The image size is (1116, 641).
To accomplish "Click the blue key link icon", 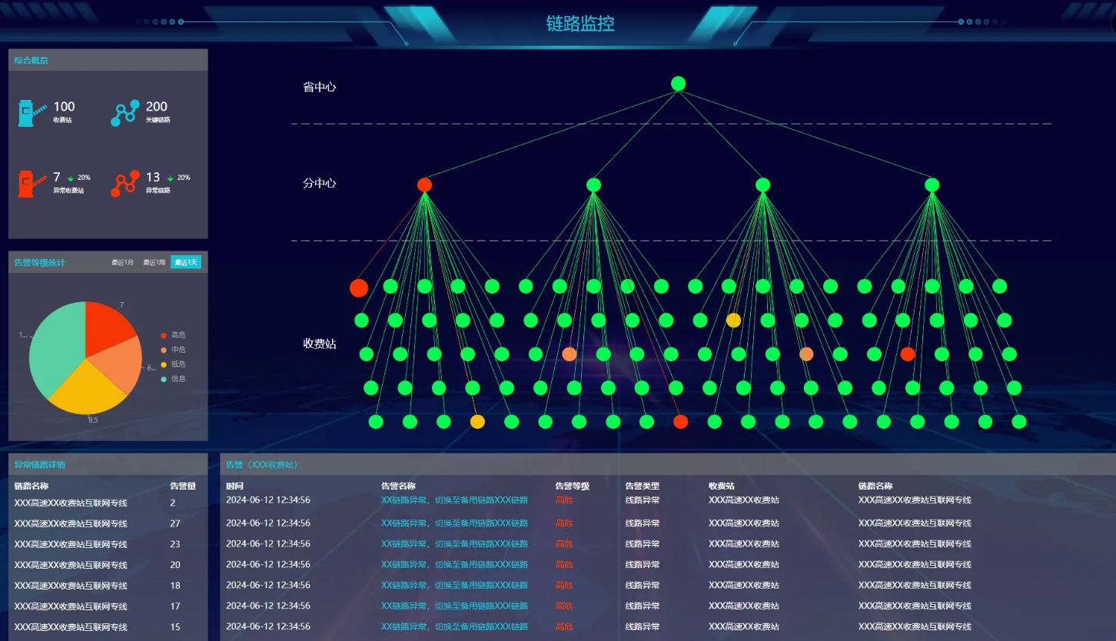I will pos(125,113).
